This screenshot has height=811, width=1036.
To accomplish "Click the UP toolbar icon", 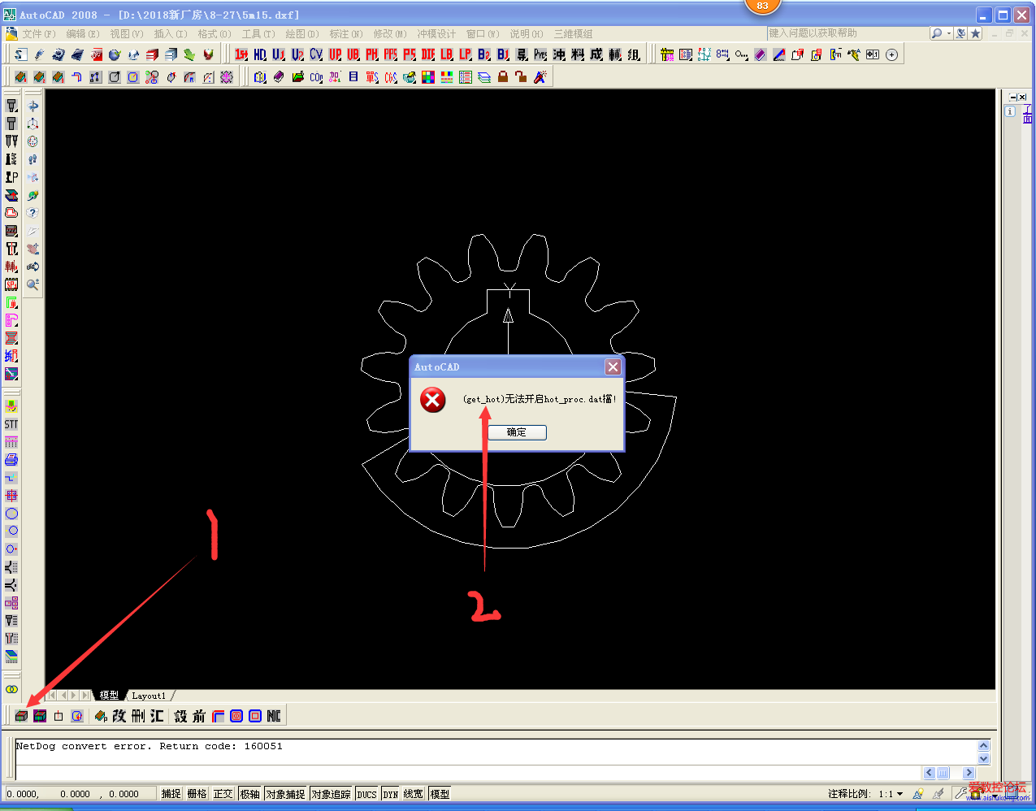I will [335, 54].
